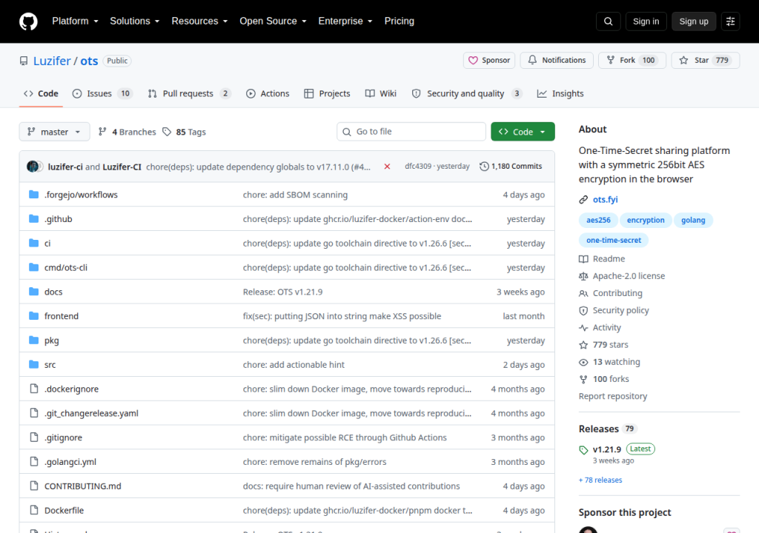Click the shield icon beside Security policy
Screen dimensions: 759x533
coord(583,310)
